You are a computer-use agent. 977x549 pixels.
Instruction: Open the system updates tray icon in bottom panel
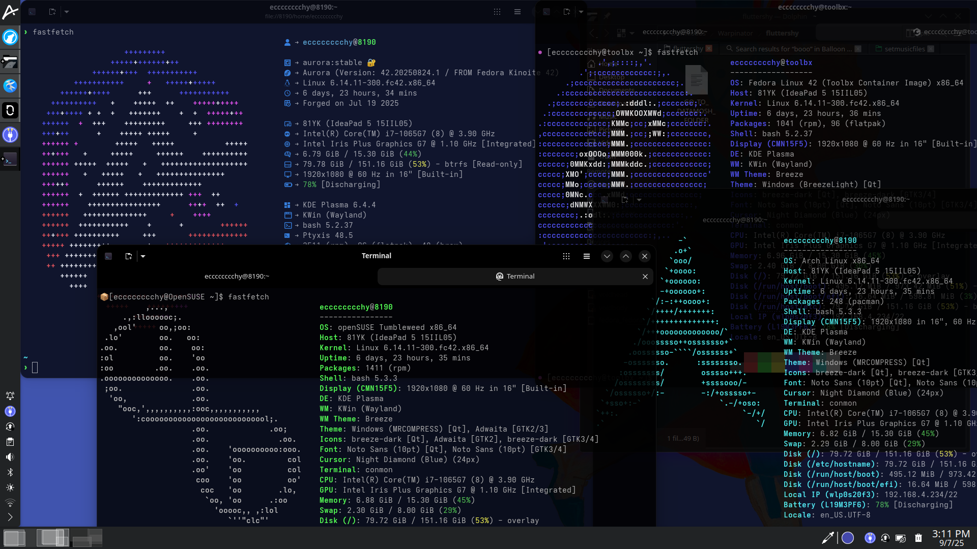coord(885,538)
